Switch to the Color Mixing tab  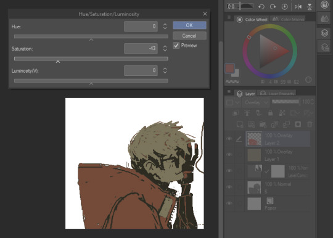pos(288,19)
